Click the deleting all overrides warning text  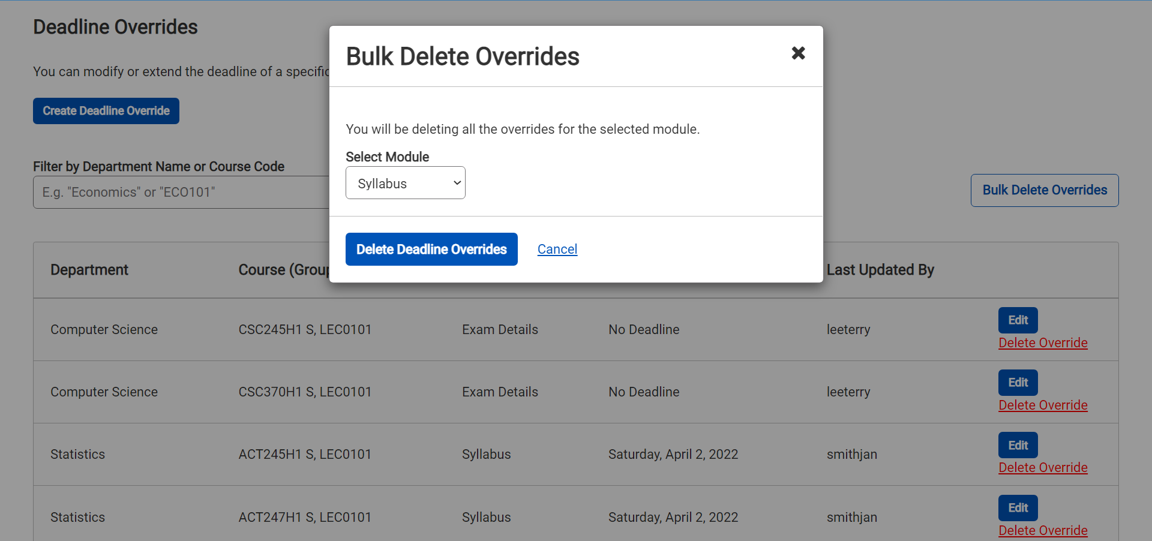pos(523,129)
